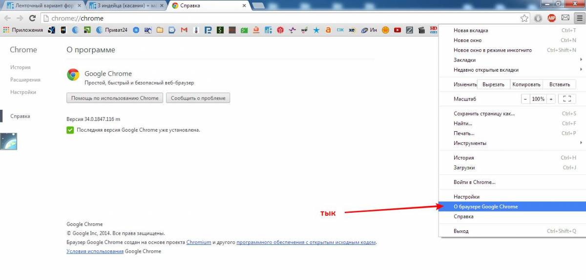Image resolution: width=586 pixels, height=280 pixels.
Task: Open the DX bookmark icon
Action: [340, 30]
